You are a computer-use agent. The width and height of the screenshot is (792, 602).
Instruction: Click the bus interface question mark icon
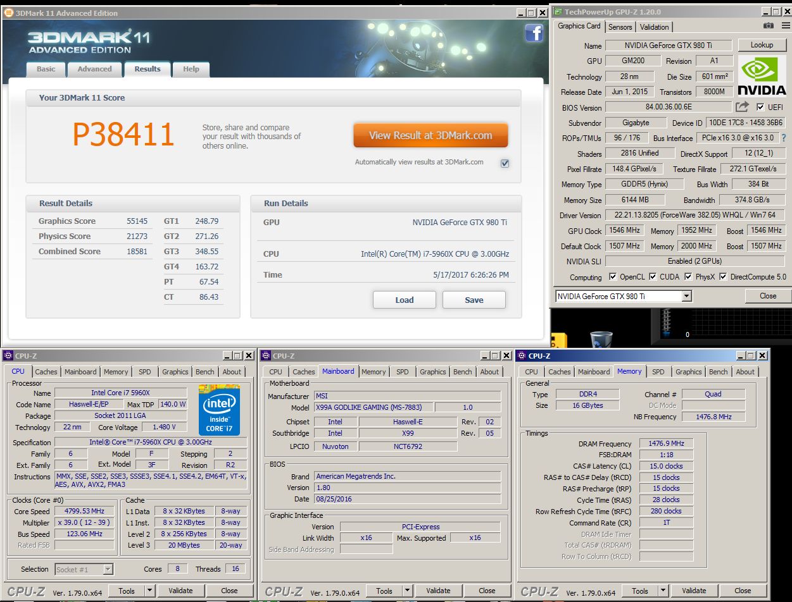784,138
